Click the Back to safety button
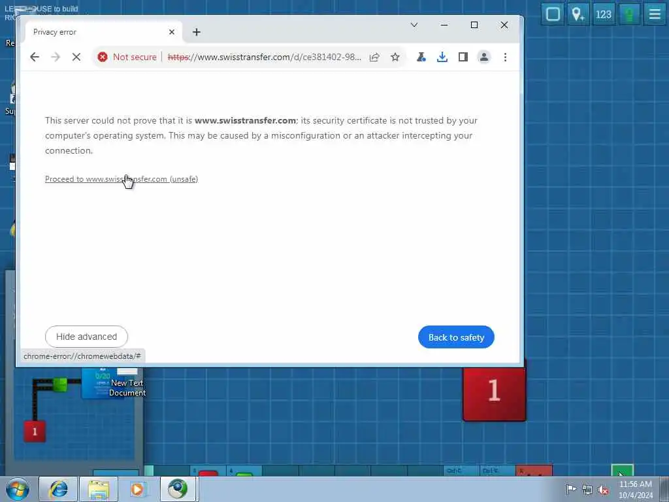The height and width of the screenshot is (502, 669). (456, 337)
